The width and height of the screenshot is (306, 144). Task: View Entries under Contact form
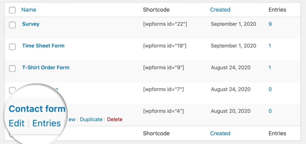(x=46, y=123)
